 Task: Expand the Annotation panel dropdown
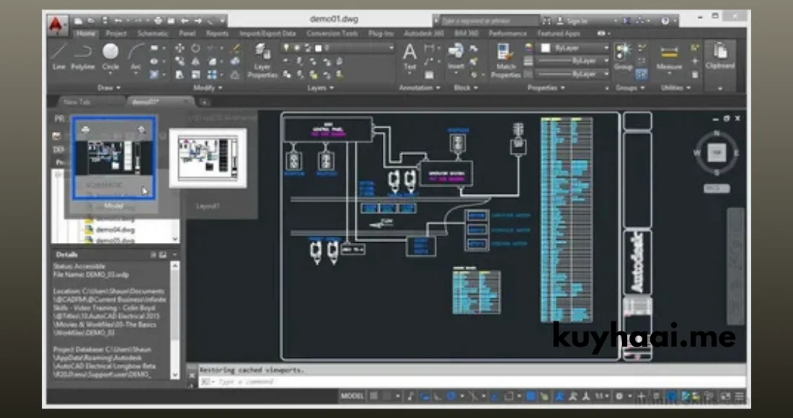coord(420,88)
